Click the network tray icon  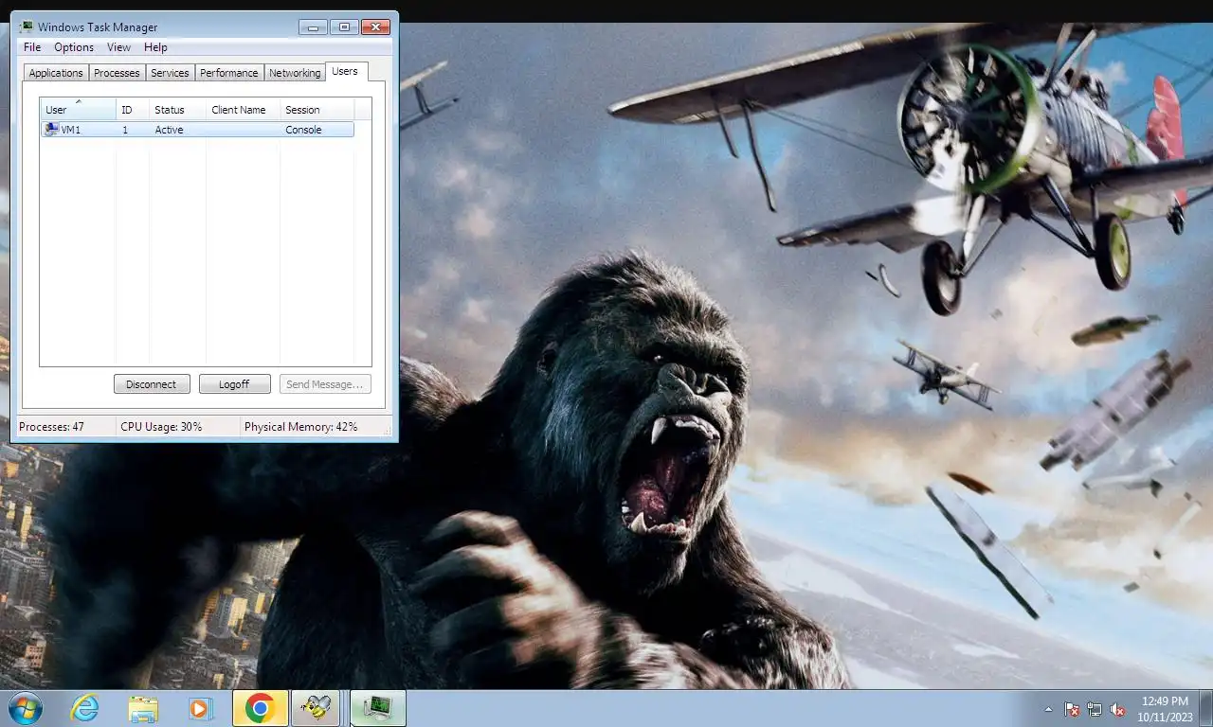coord(1095,709)
